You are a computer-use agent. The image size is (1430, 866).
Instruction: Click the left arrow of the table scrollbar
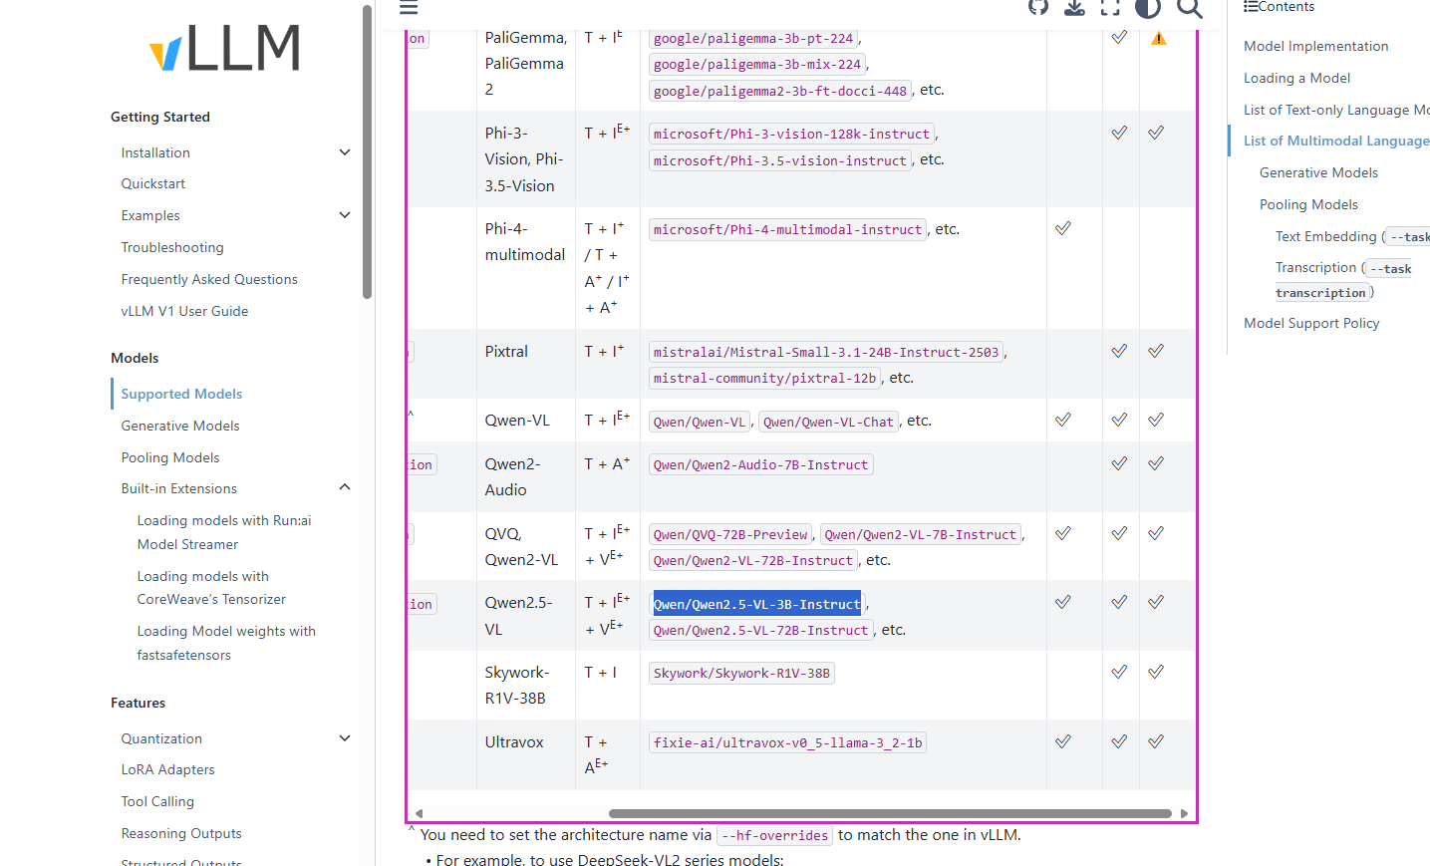[420, 814]
